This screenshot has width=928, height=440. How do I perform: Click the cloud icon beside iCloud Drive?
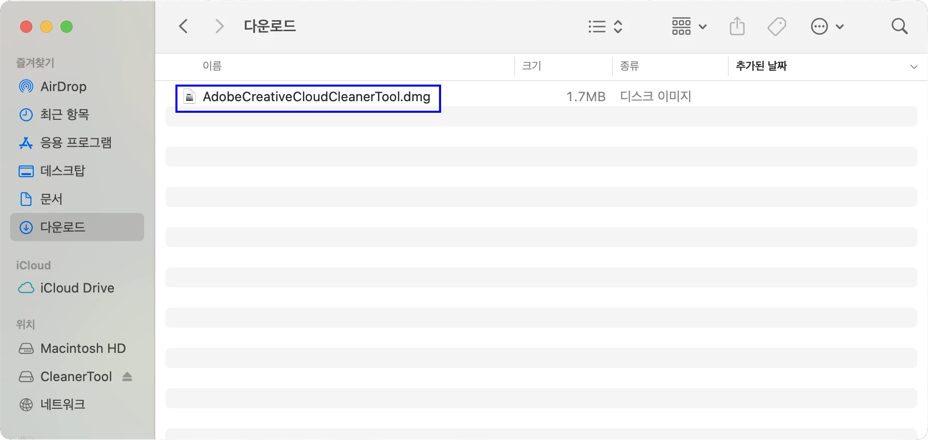(x=26, y=288)
